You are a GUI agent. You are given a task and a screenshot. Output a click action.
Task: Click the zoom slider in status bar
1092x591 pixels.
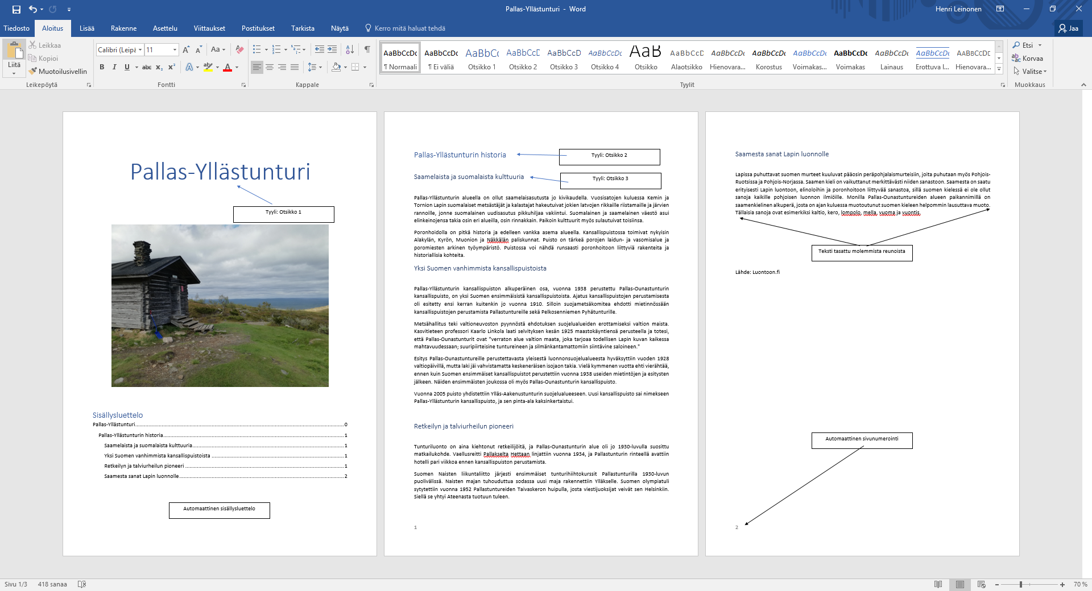coord(1021,584)
